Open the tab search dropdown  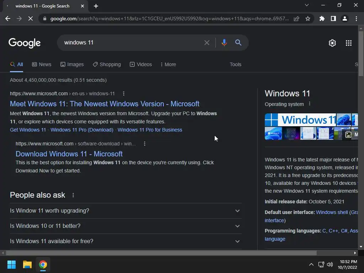307,5
